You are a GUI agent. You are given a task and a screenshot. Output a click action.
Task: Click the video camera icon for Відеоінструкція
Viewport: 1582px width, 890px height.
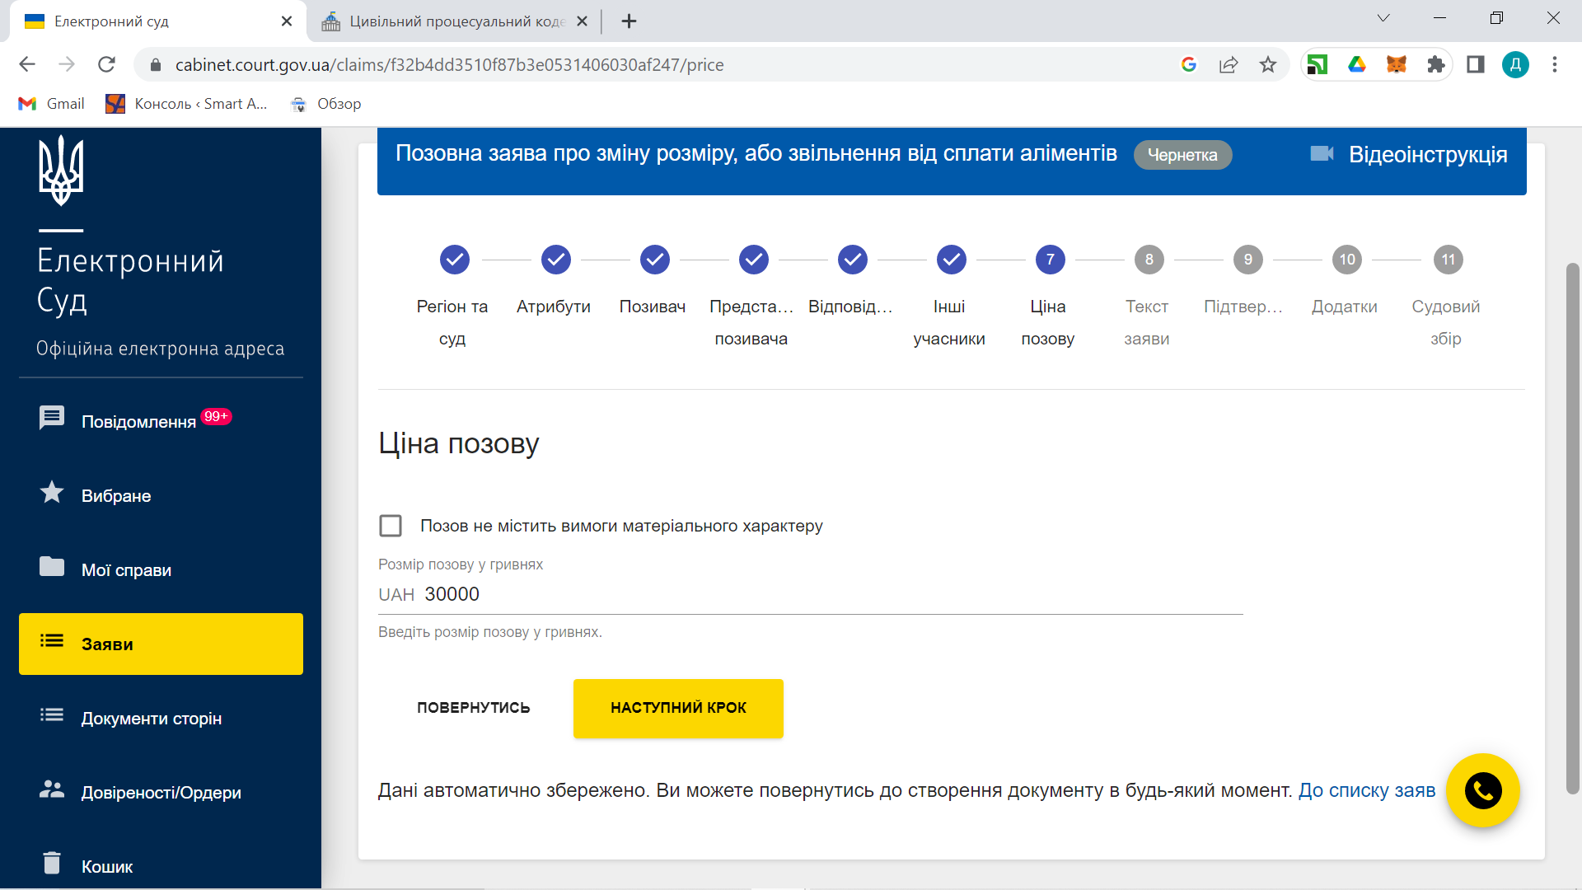coord(1322,154)
